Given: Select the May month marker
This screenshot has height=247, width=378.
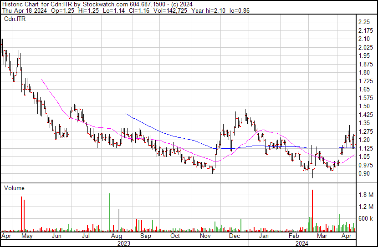Looking at the screenshot, I should coord(27,237).
